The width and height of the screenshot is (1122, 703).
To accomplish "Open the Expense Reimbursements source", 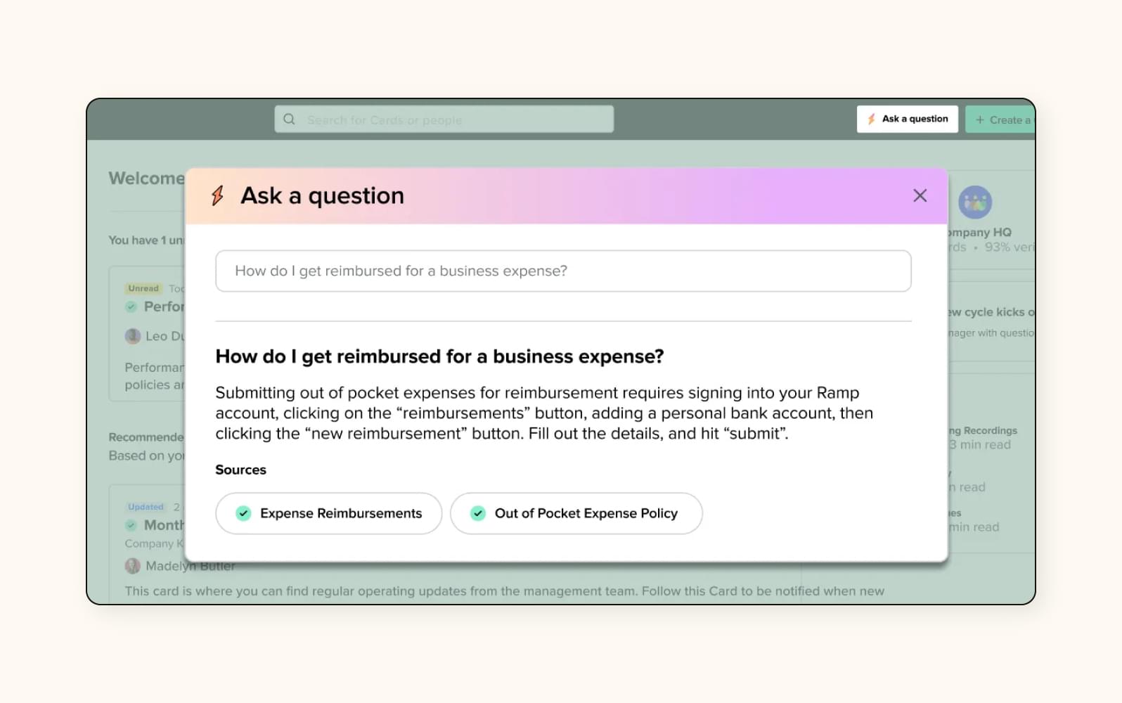I will click(x=328, y=513).
